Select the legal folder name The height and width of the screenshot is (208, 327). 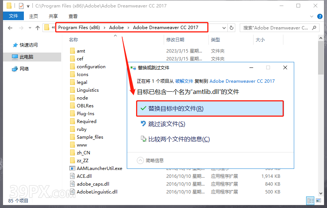coord(82,82)
